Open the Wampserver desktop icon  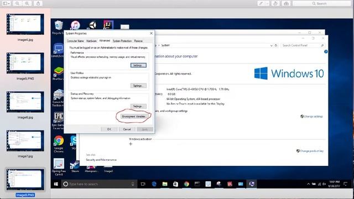point(91,169)
